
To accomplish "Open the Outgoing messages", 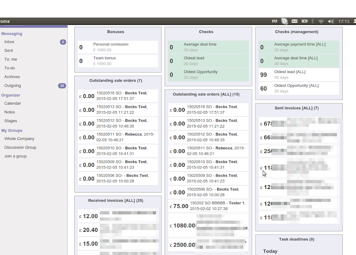I will pyautogui.click(x=12, y=86).
